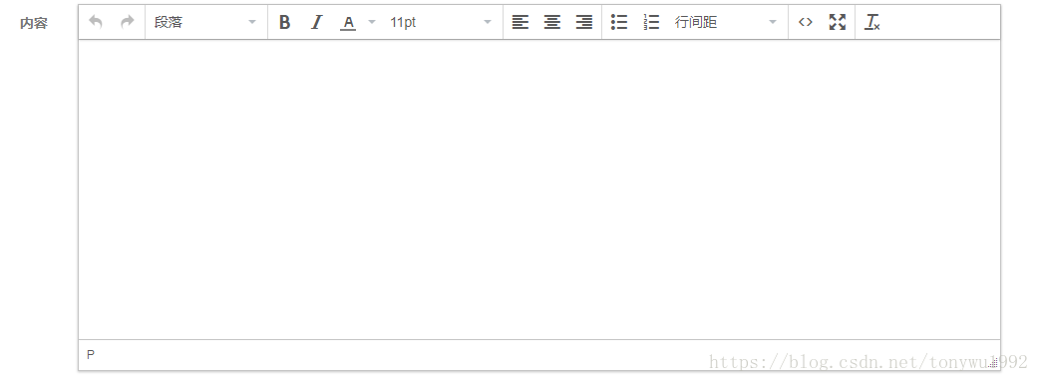Insert a bulleted list
This screenshot has height=382, width=1039.
619,22
